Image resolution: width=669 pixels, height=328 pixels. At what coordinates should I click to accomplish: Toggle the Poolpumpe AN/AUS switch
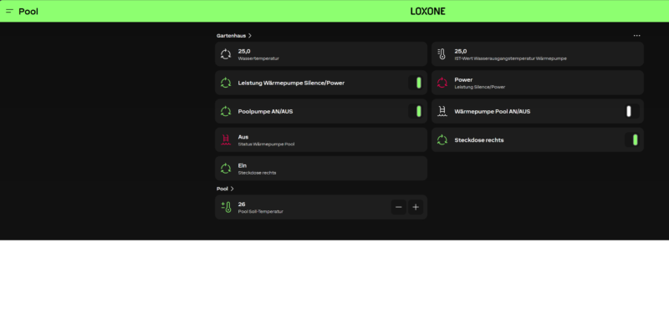coord(416,111)
